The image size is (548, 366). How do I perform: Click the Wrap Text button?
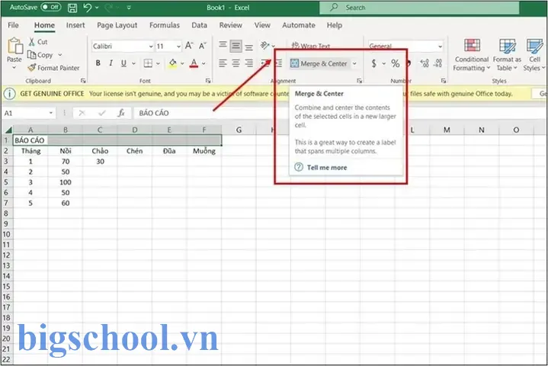(311, 46)
